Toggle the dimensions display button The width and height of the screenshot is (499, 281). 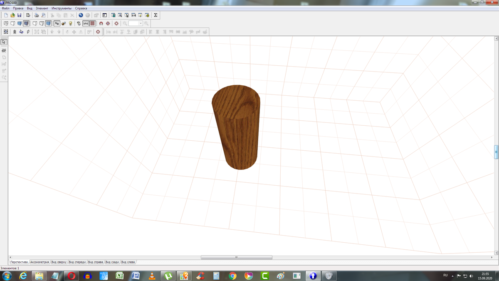[86, 23]
